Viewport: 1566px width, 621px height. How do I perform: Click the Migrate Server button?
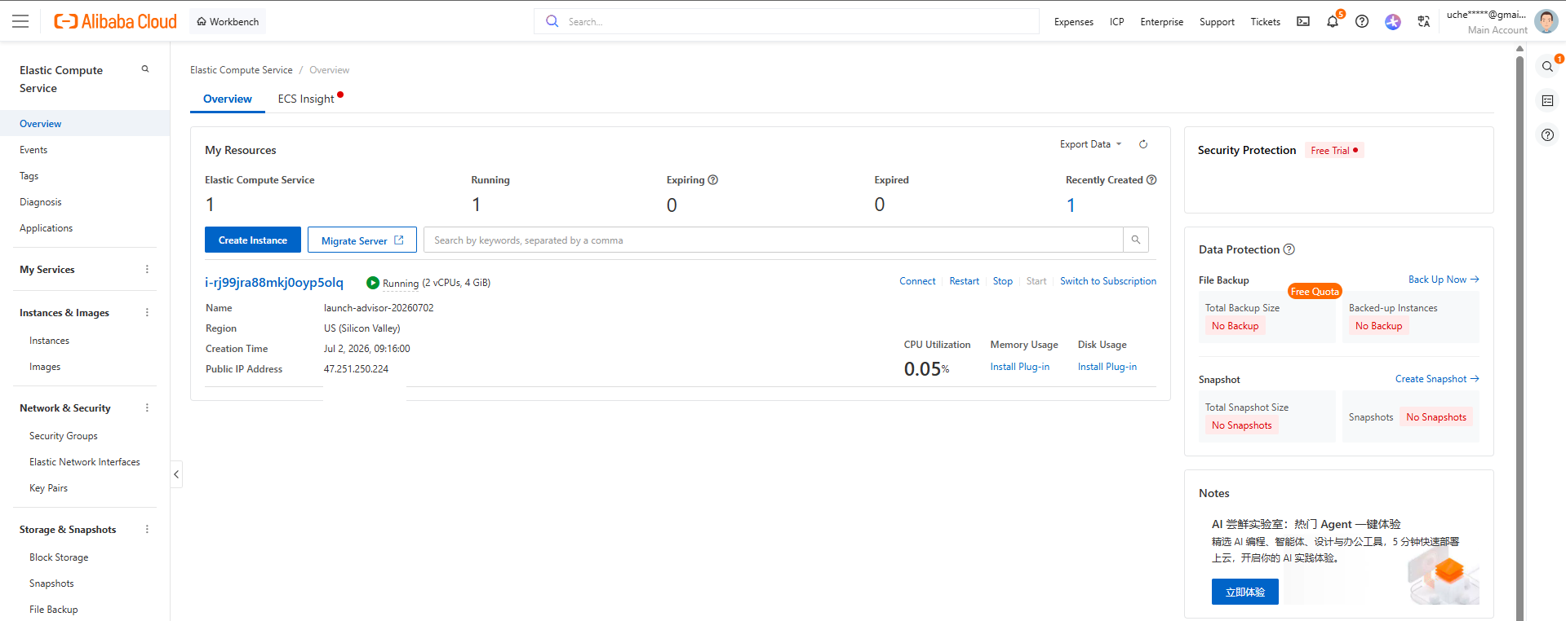[362, 240]
